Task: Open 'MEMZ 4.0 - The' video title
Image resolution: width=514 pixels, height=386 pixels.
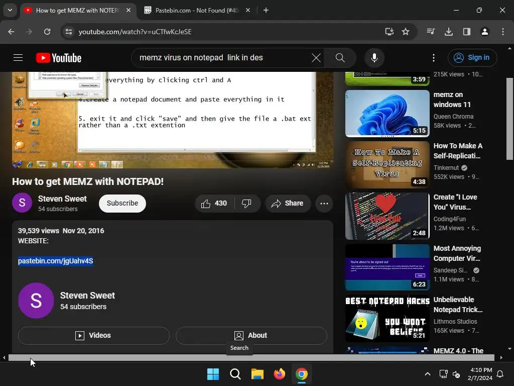Action: tap(458, 350)
